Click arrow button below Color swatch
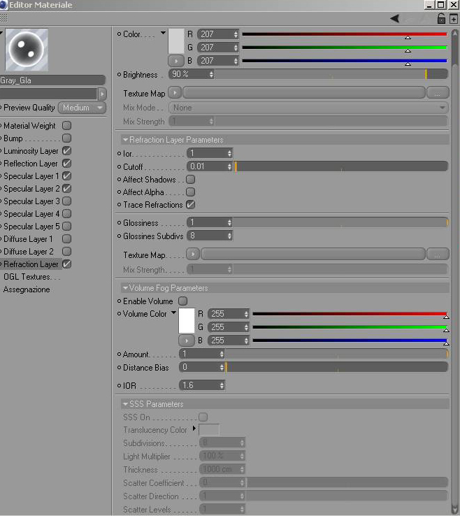 (x=176, y=61)
